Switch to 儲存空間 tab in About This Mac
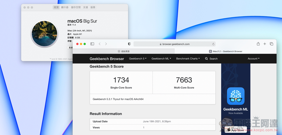 click(76, 7)
